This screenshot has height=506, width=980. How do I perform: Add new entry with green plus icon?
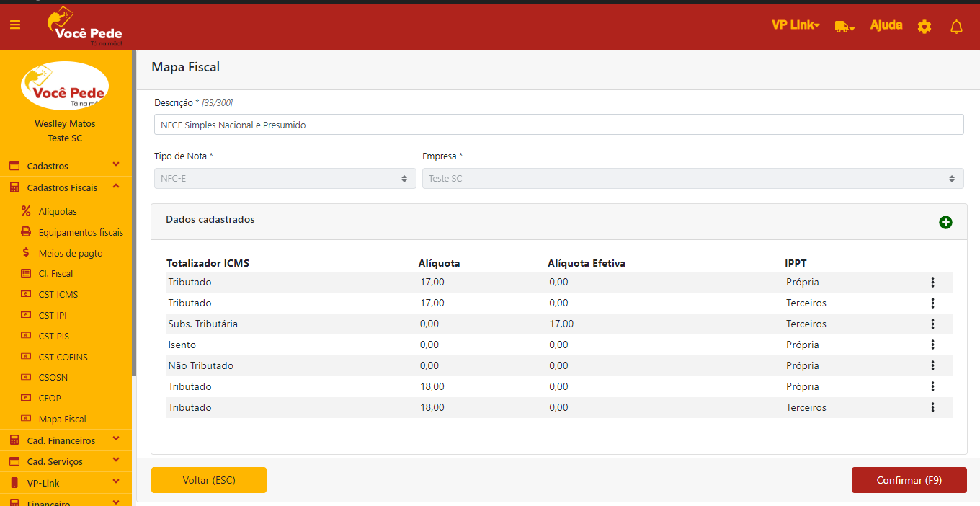[x=945, y=223]
